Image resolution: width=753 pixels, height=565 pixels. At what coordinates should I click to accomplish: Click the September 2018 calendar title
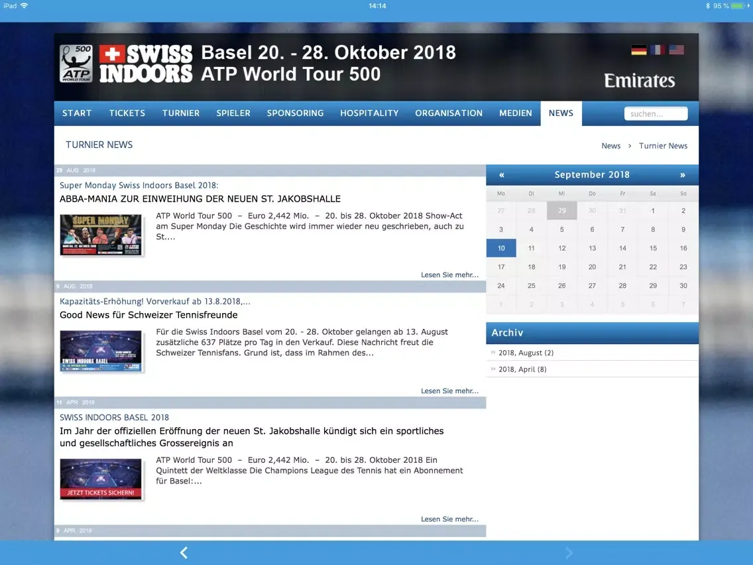tap(592, 175)
